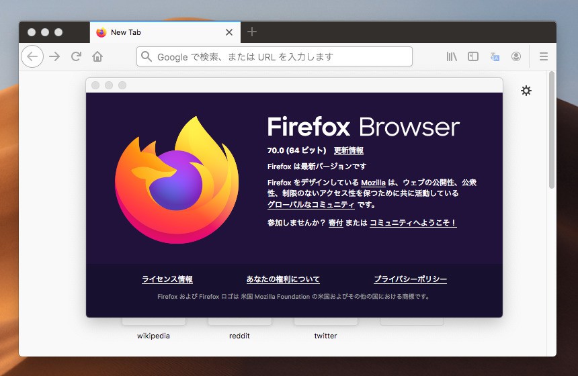Viewport: 578px width, 376px height.
Task: Open the 更新情報 release notes link
Action: 349,150
